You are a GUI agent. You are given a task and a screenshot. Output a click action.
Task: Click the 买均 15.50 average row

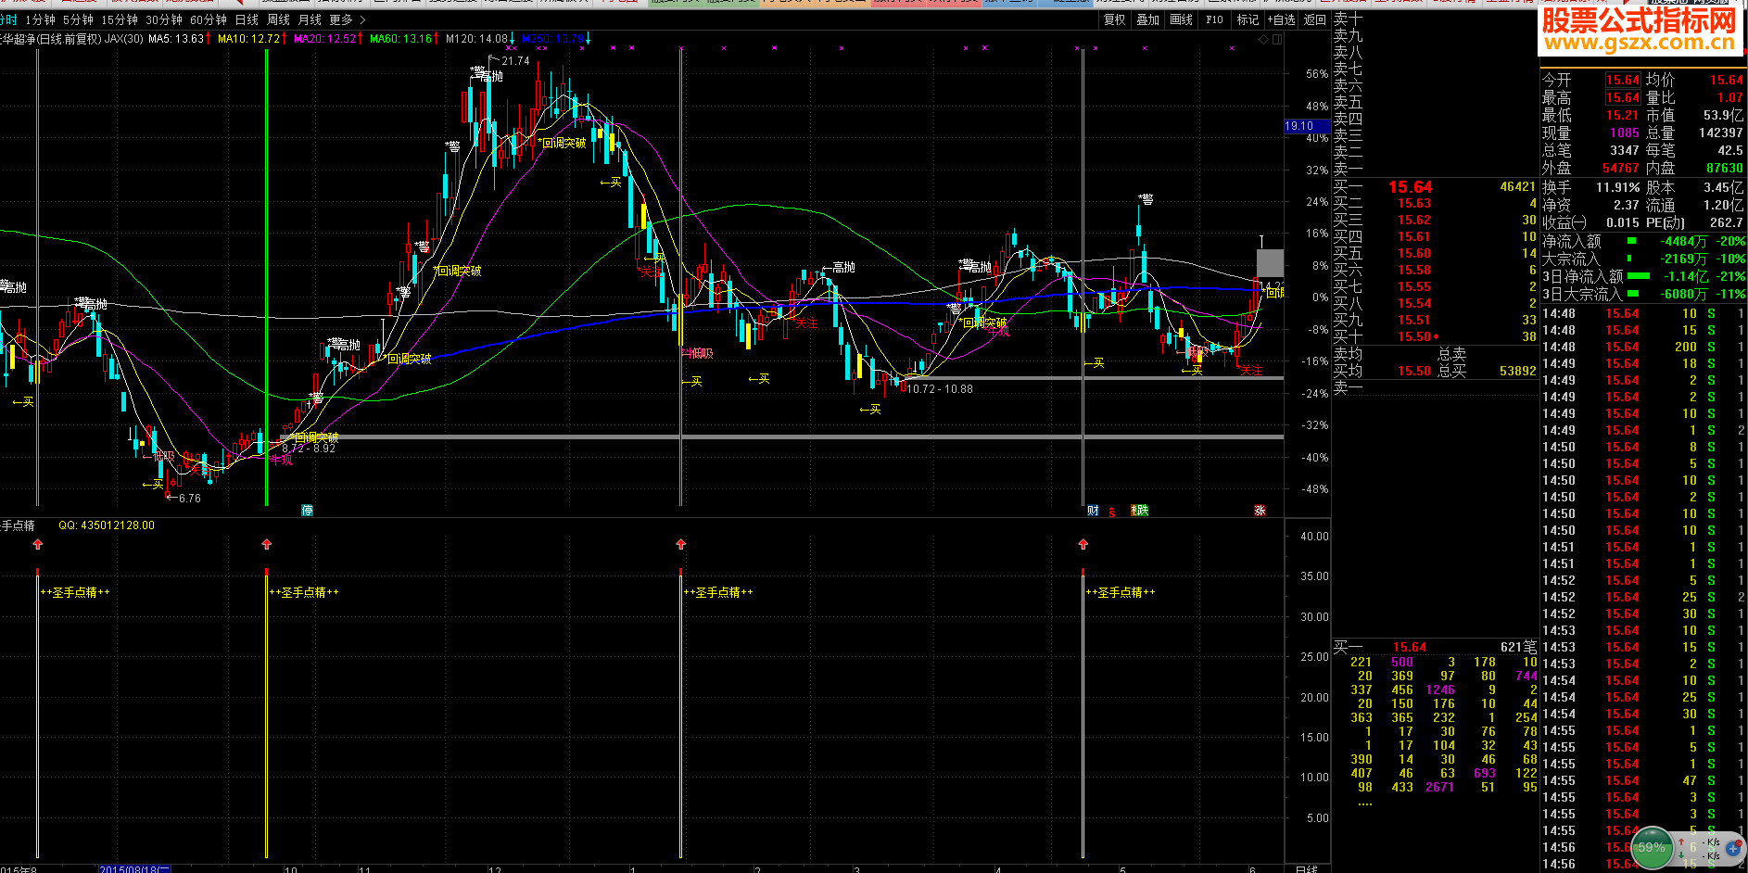pyautogui.click(x=1382, y=371)
